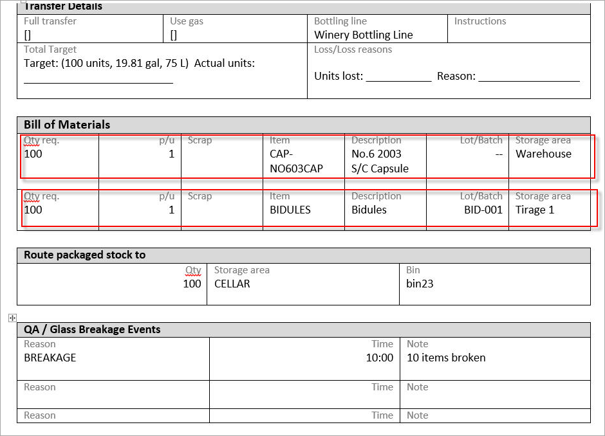
Task: Click the 'bin23' bin value
Action: pos(420,284)
